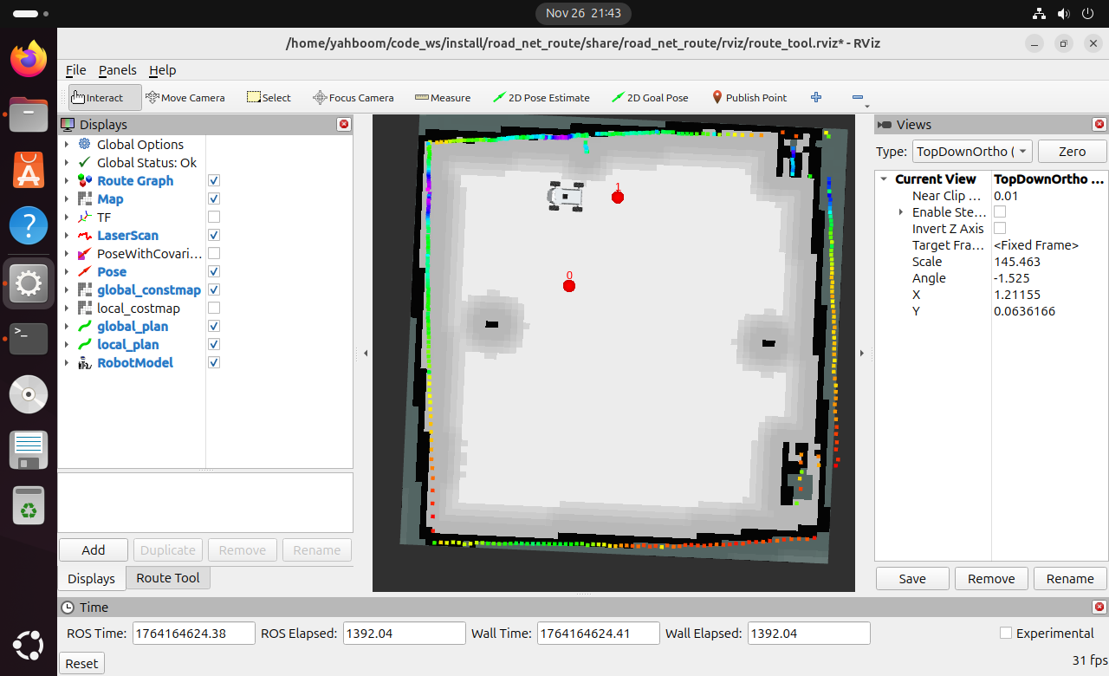Click the Add display button
The image size is (1109, 676).
point(94,550)
